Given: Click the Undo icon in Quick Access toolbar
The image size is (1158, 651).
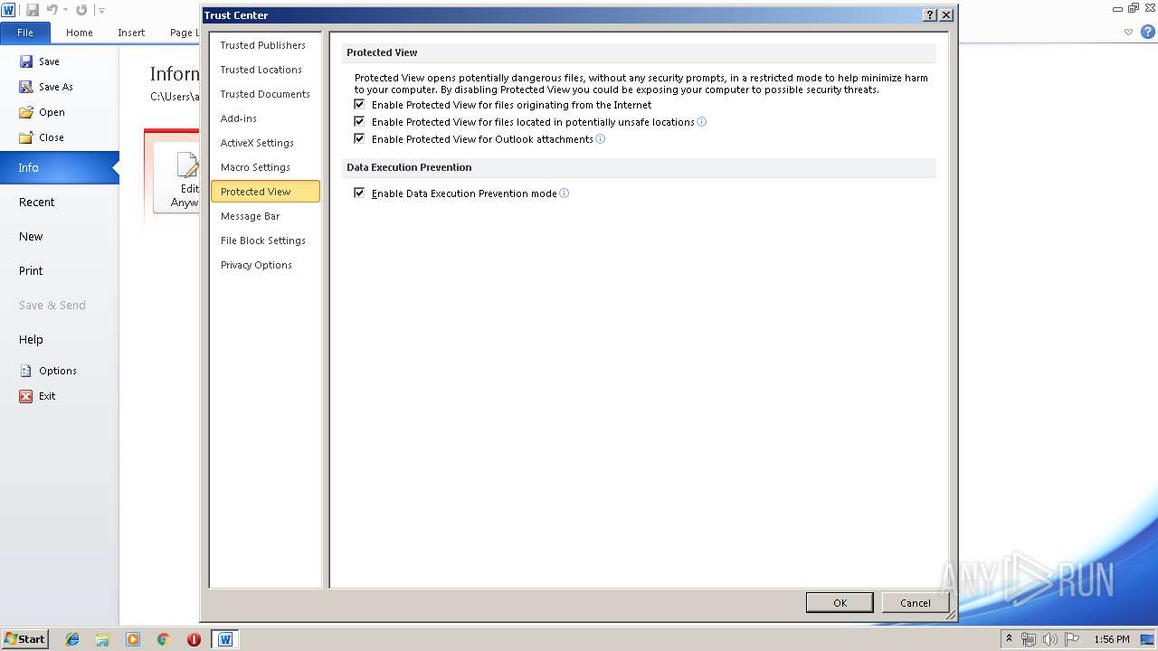Looking at the screenshot, I should pos(52,10).
